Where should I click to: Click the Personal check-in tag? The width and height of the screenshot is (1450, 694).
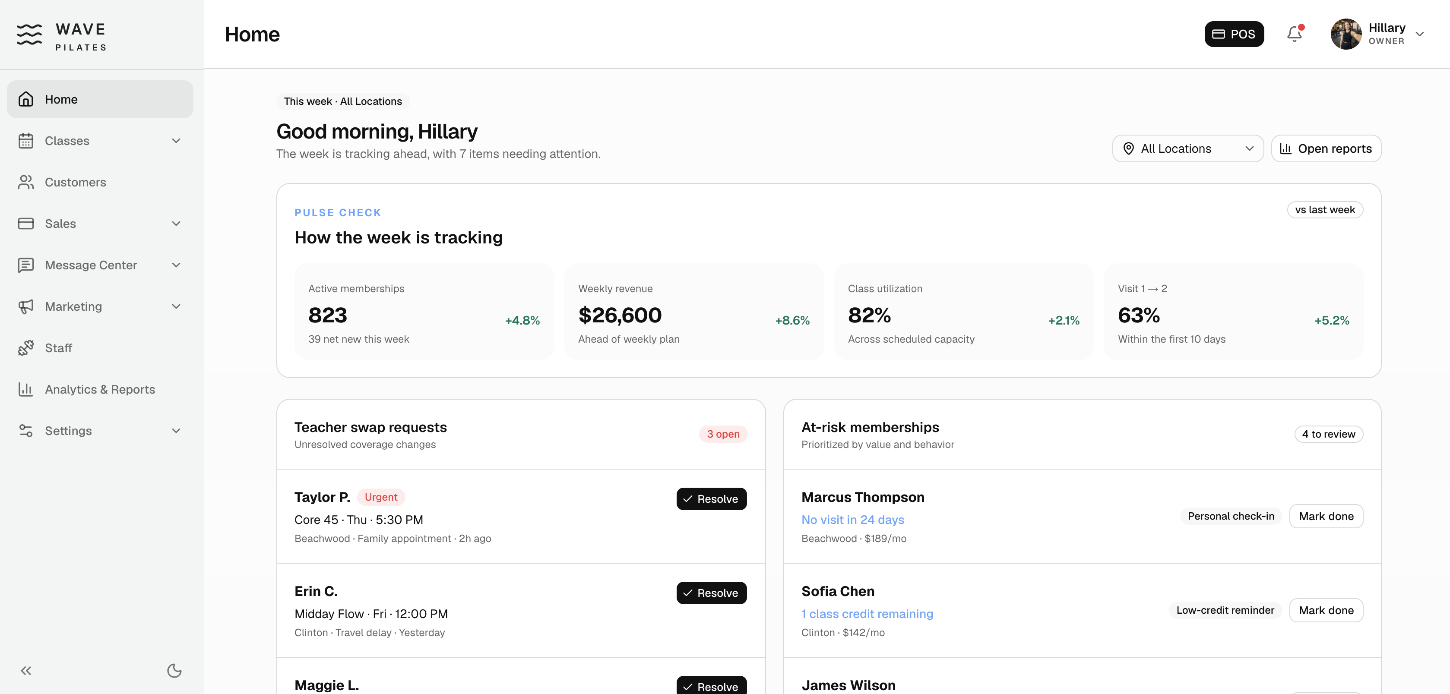coord(1231,516)
